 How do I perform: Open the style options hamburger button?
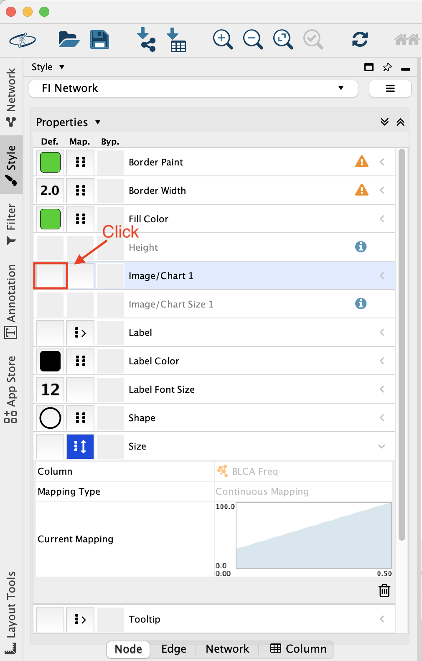(x=390, y=88)
